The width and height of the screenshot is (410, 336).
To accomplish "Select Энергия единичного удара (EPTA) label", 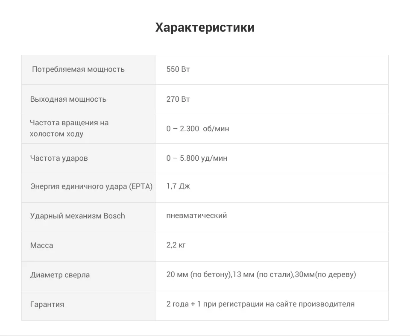I will pyautogui.click(x=91, y=186).
